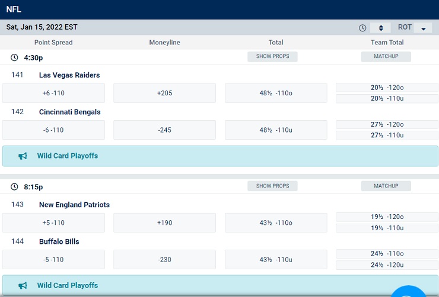The image size is (439, 297).
Task: Expand the ROT dropdown arrow
Action: click(x=423, y=28)
